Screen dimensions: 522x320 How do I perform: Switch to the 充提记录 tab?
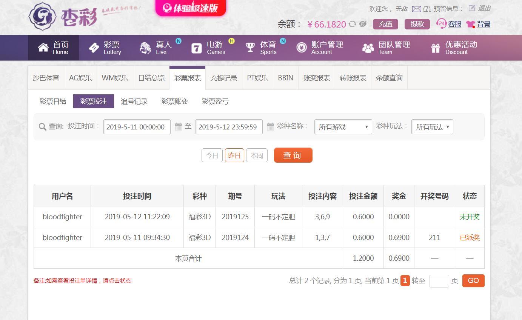(224, 78)
